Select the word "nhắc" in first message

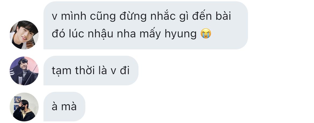[163, 16]
